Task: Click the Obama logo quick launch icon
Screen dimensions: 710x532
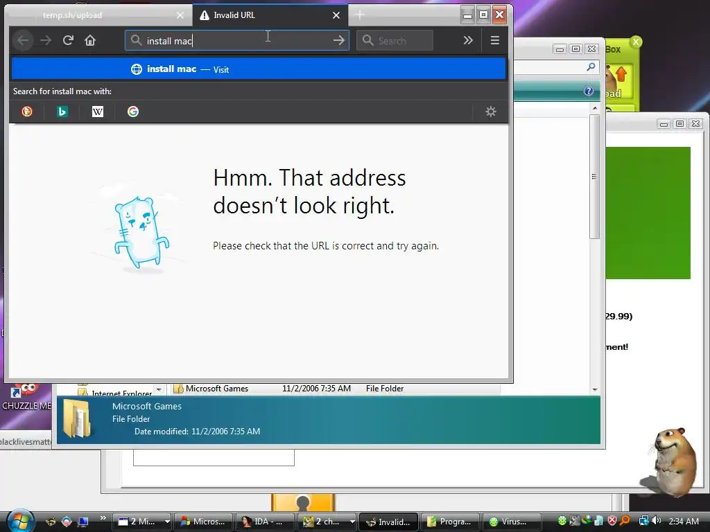Action: [x=67, y=522]
